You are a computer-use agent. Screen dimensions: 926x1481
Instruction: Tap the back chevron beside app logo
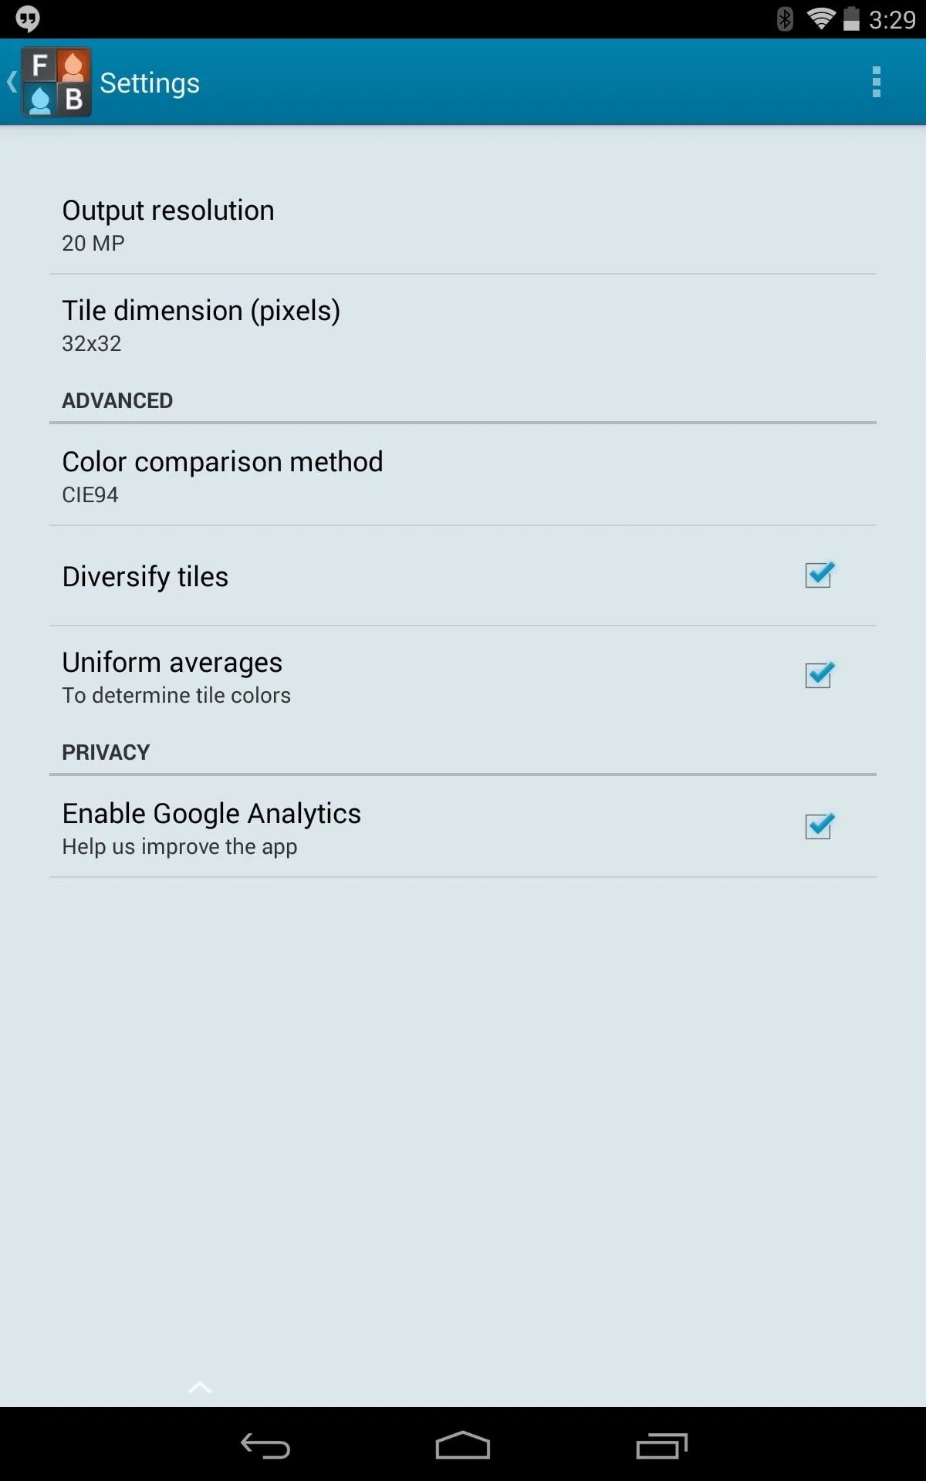click(12, 82)
